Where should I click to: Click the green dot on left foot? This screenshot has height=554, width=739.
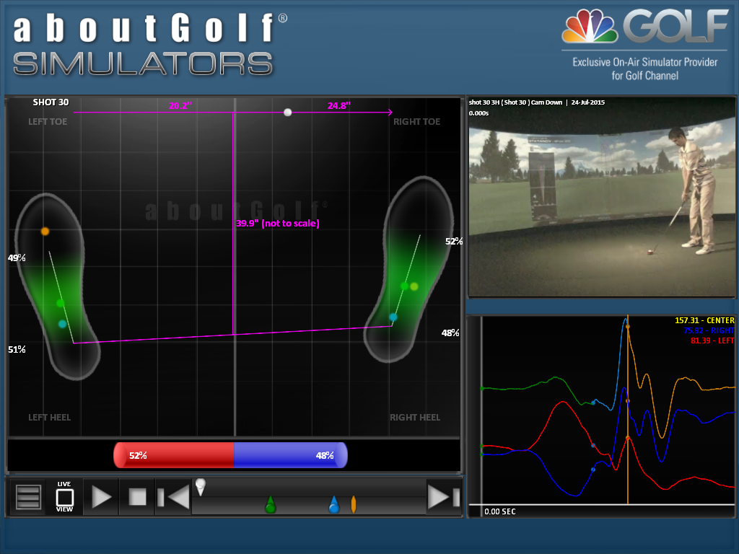coord(61,303)
